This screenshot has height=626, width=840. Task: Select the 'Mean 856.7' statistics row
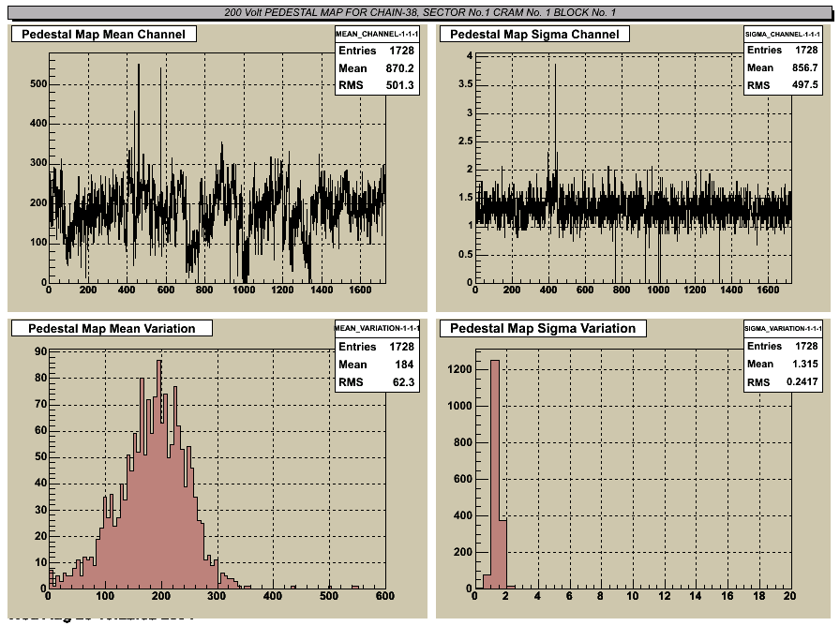pyautogui.click(x=783, y=67)
